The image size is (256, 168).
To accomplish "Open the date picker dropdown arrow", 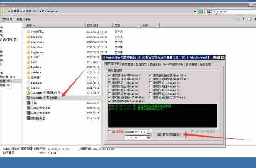I will (x=149, y=132).
